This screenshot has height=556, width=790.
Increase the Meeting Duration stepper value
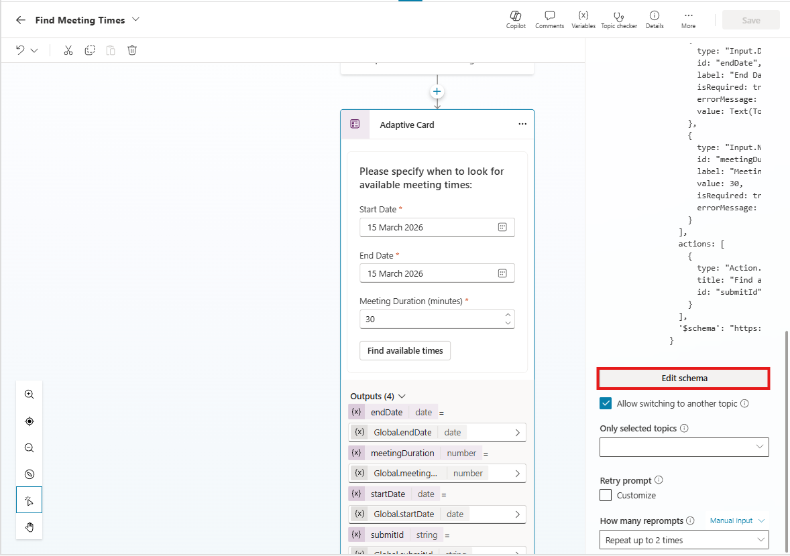pos(508,315)
